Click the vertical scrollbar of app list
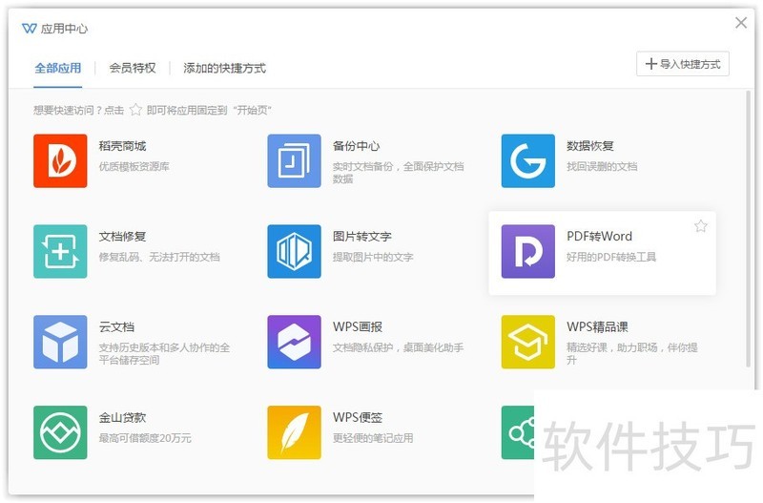 point(749,229)
